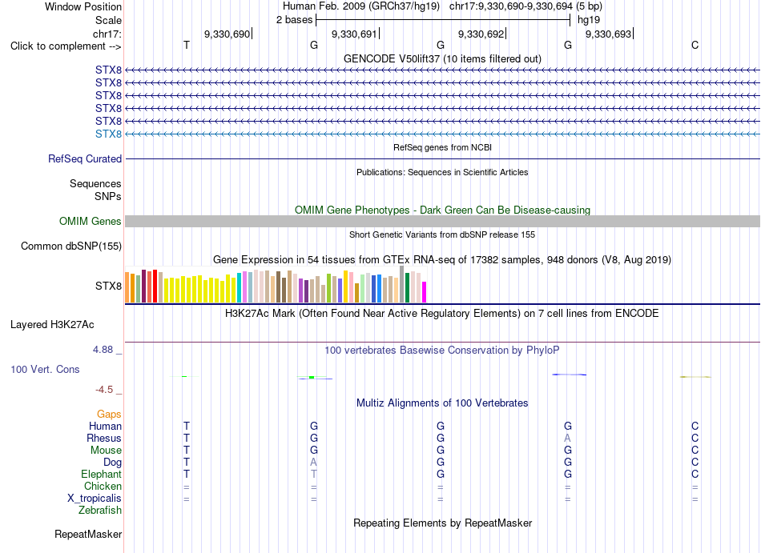Click the gray OMIM Genes bar
Viewport: 761px width, 553px height.
(442, 222)
